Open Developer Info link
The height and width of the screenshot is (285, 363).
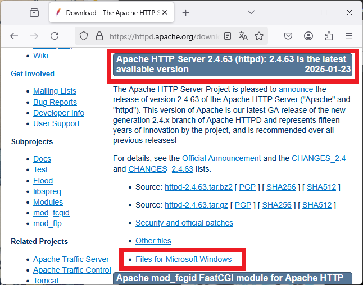pos(58,113)
